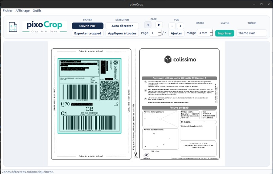Go to next page arrow

click(159, 25)
